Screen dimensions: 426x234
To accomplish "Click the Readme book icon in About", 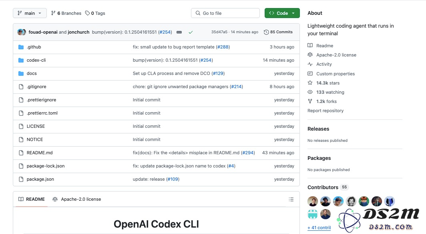I will [310, 45].
